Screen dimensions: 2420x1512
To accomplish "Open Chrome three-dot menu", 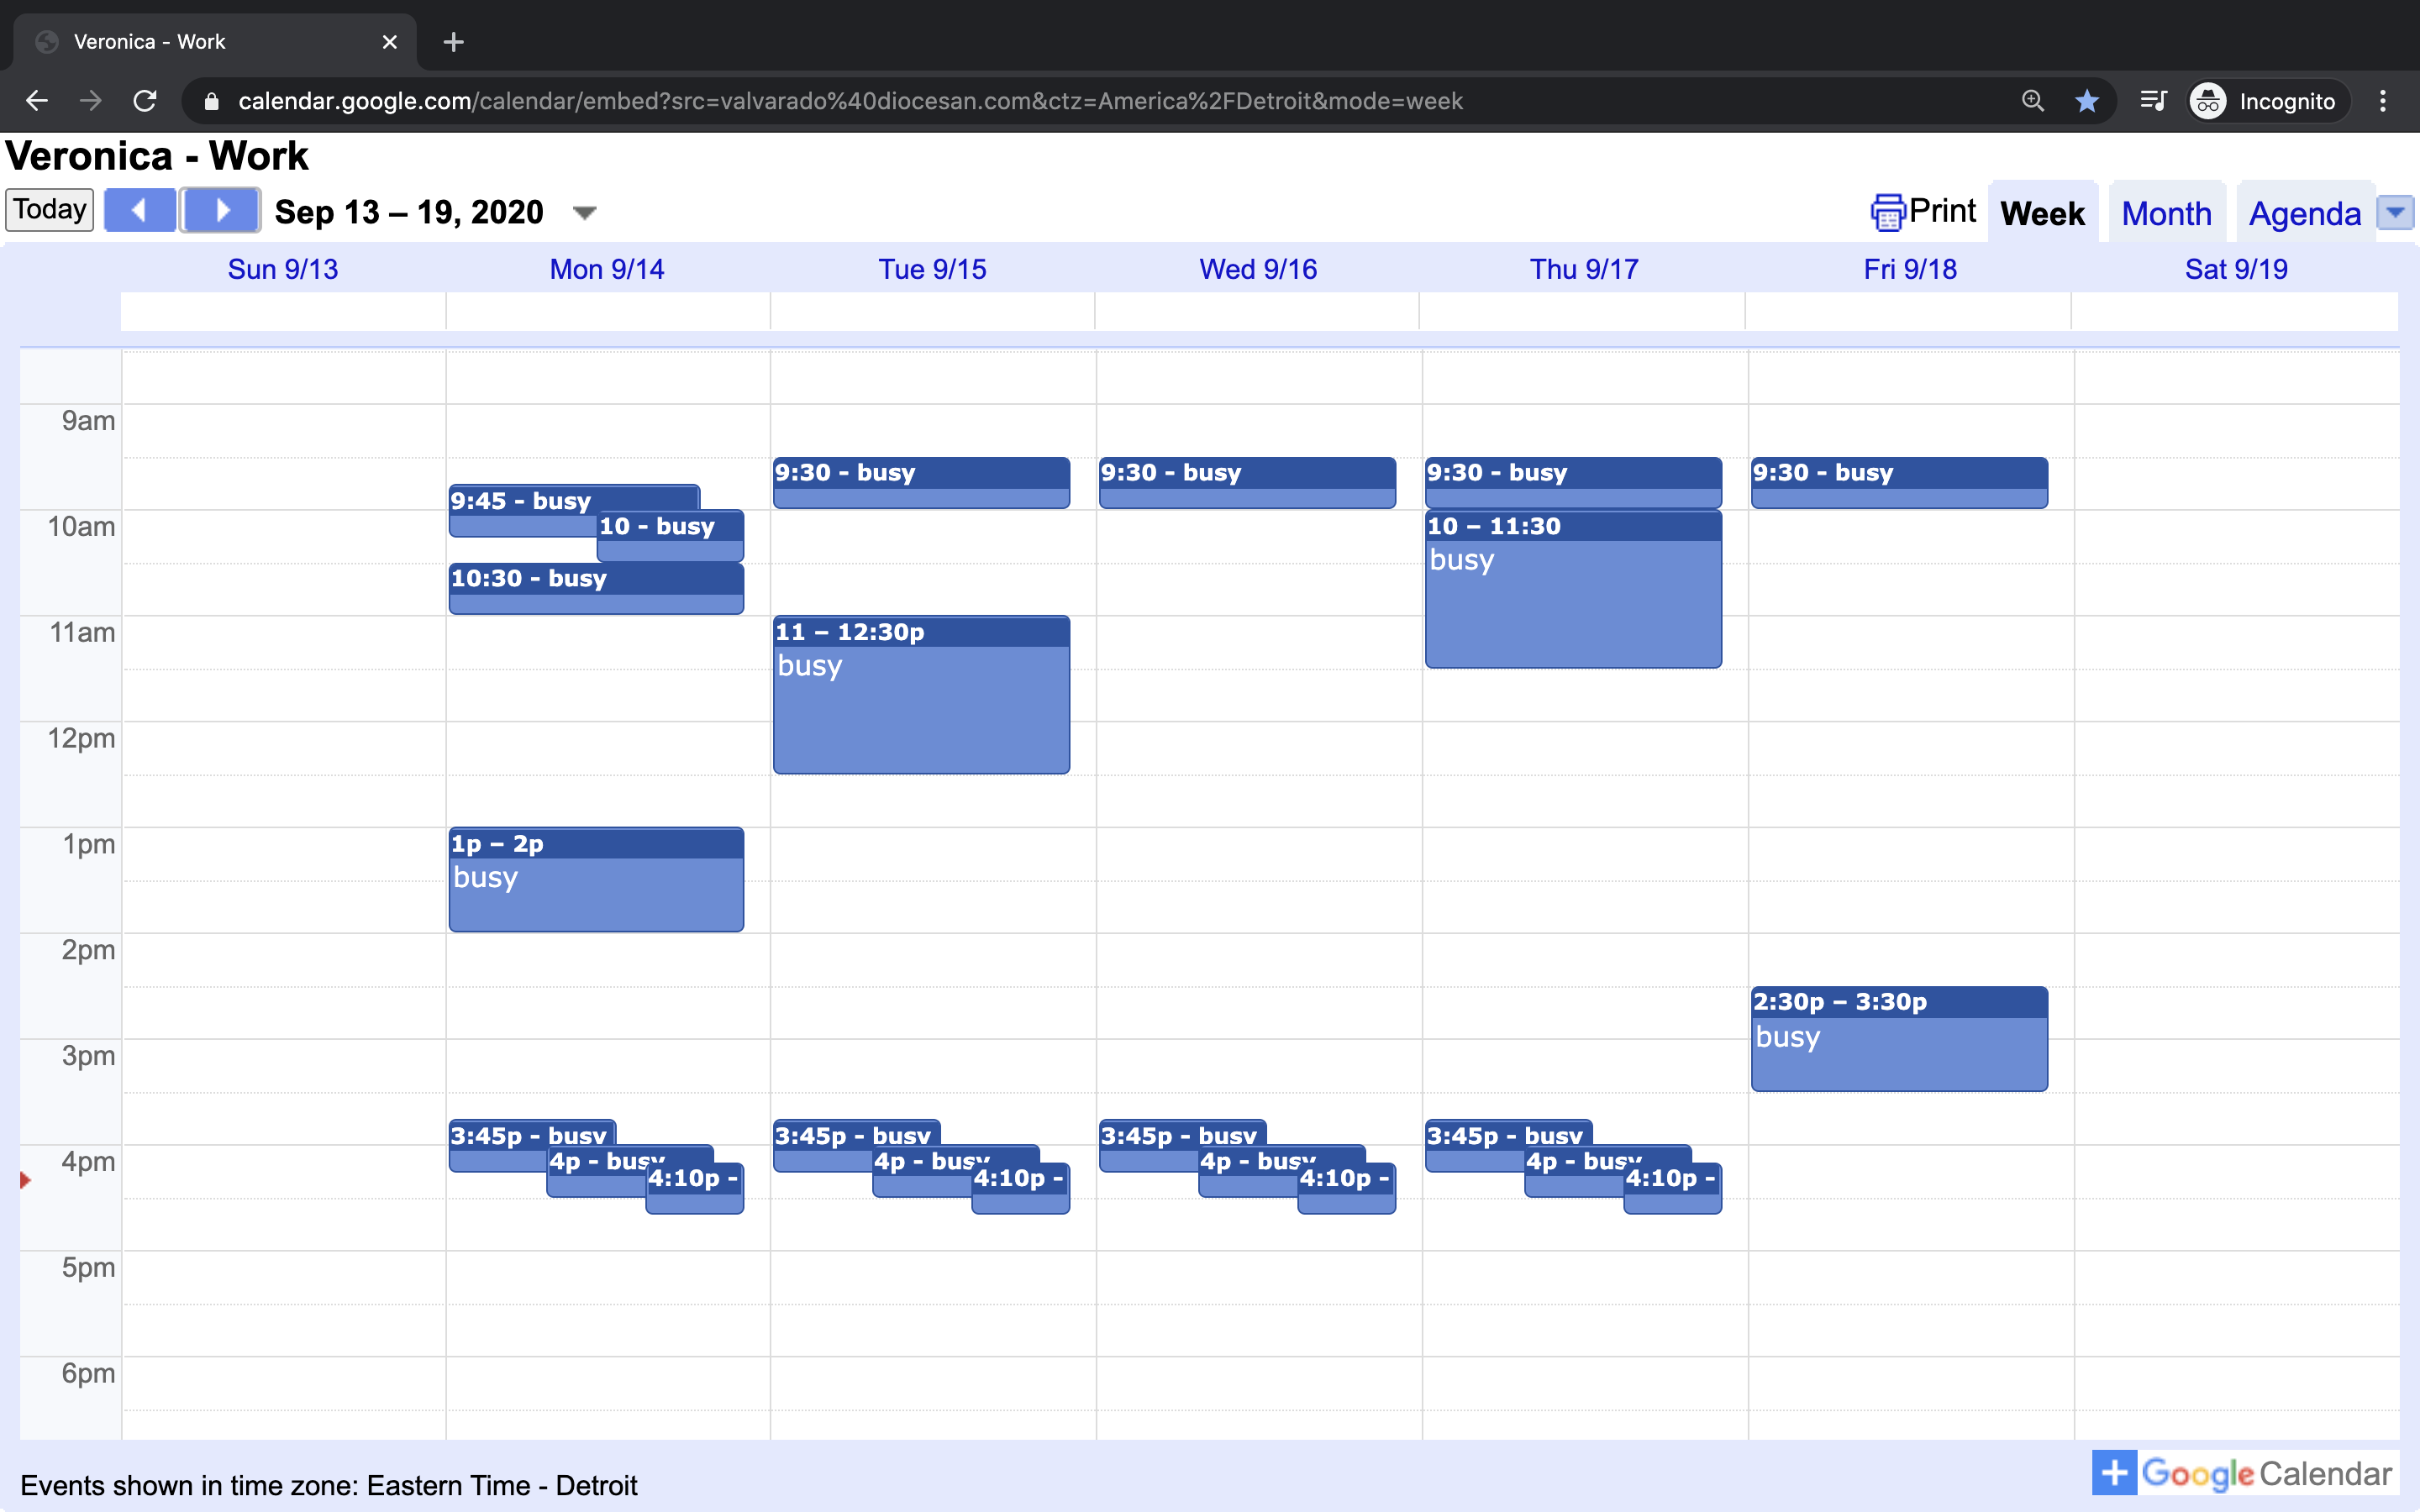I will coord(2382,101).
